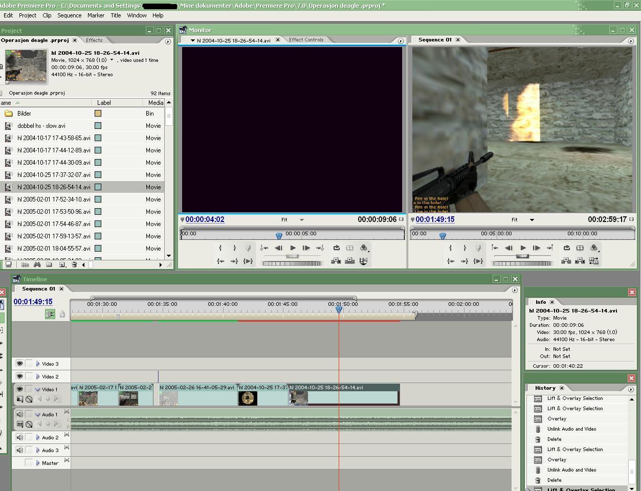The width and height of the screenshot is (641, 491).
Task: Open the Title menu
Action: coord(116,15)
